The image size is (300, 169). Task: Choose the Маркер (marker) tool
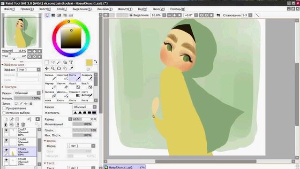point(50,85)
